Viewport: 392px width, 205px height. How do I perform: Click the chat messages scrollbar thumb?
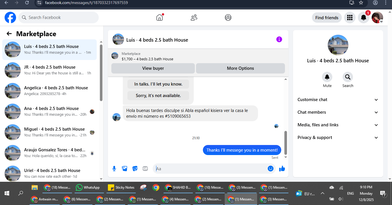point(286,143)
